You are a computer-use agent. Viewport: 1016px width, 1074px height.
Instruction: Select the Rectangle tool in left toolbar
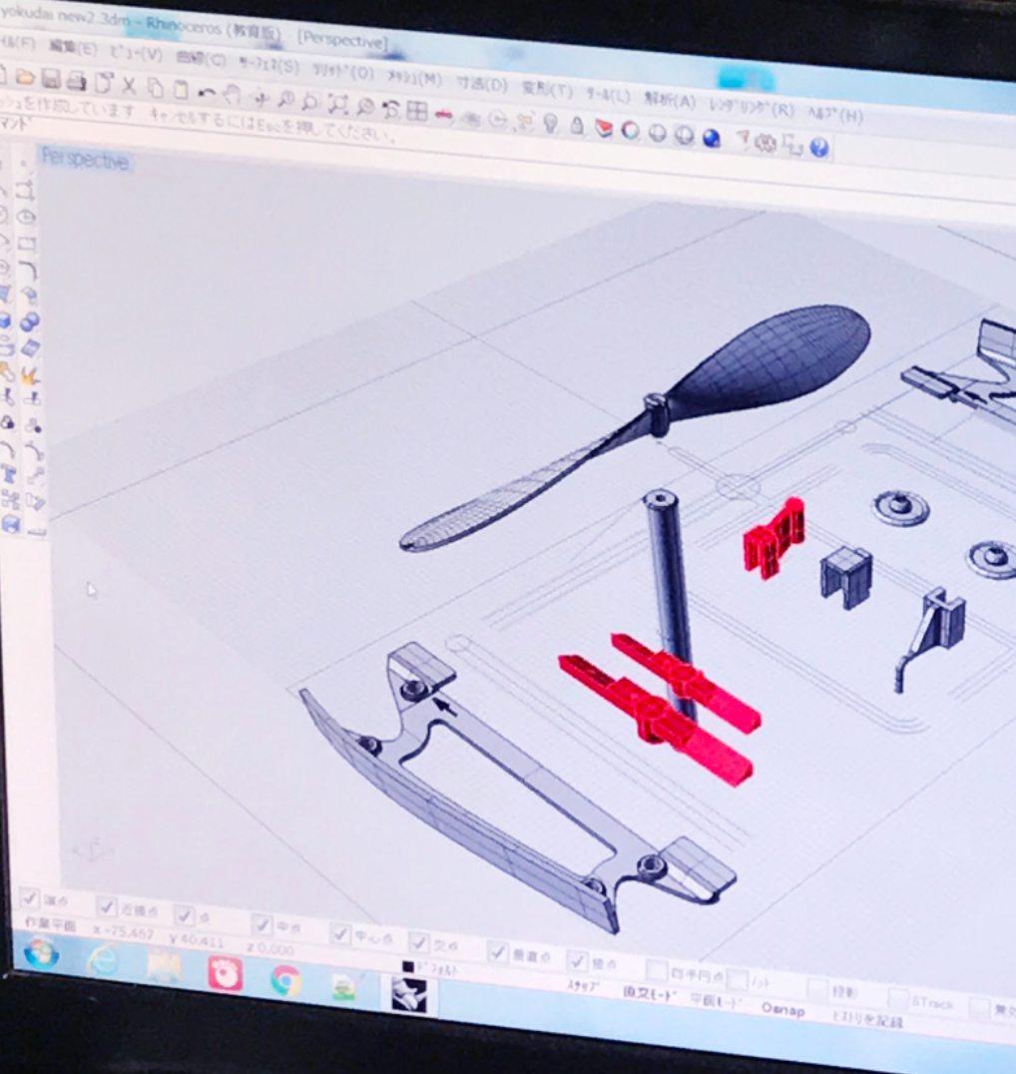pos(27,243)
